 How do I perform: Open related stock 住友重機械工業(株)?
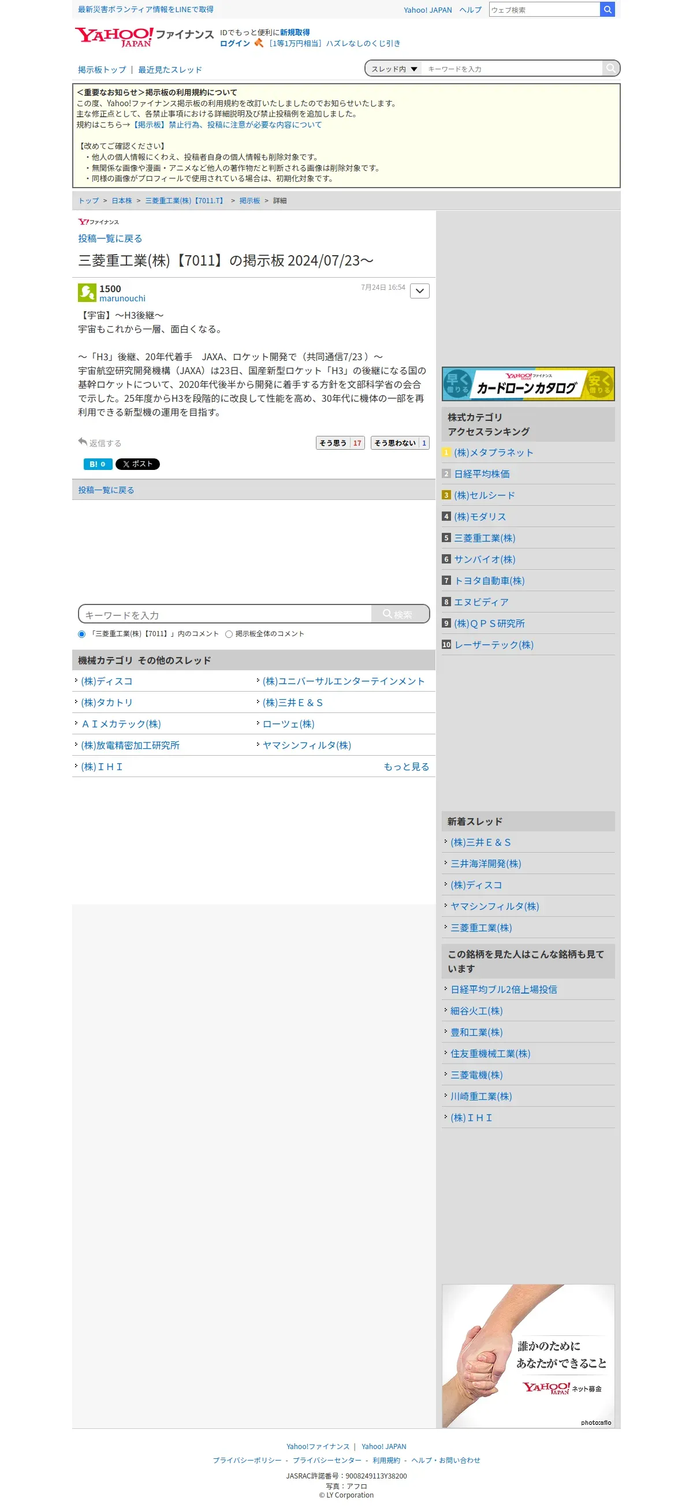[490, 1054]
